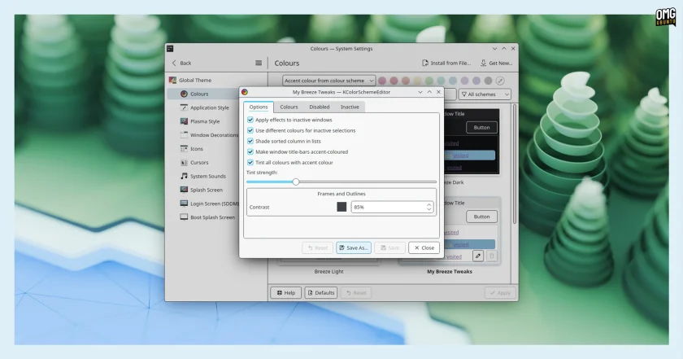The width and height of the screenshot is (683, 359).
Task: Switch to the Inactive tab
Action: tap(350, 107)
